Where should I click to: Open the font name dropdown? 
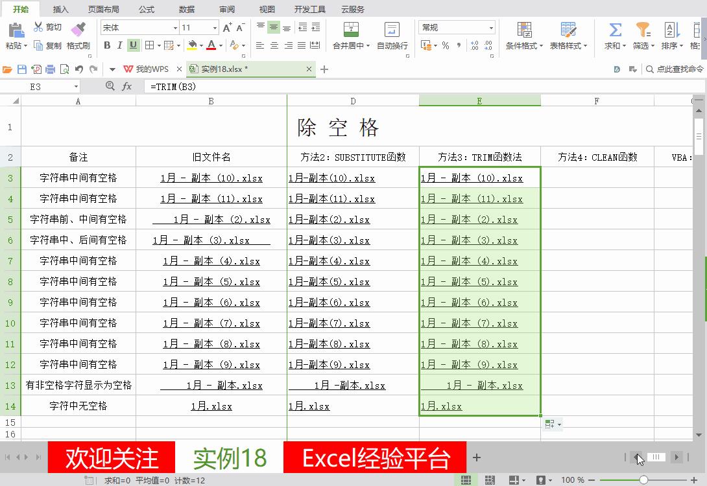click(176, 27)
